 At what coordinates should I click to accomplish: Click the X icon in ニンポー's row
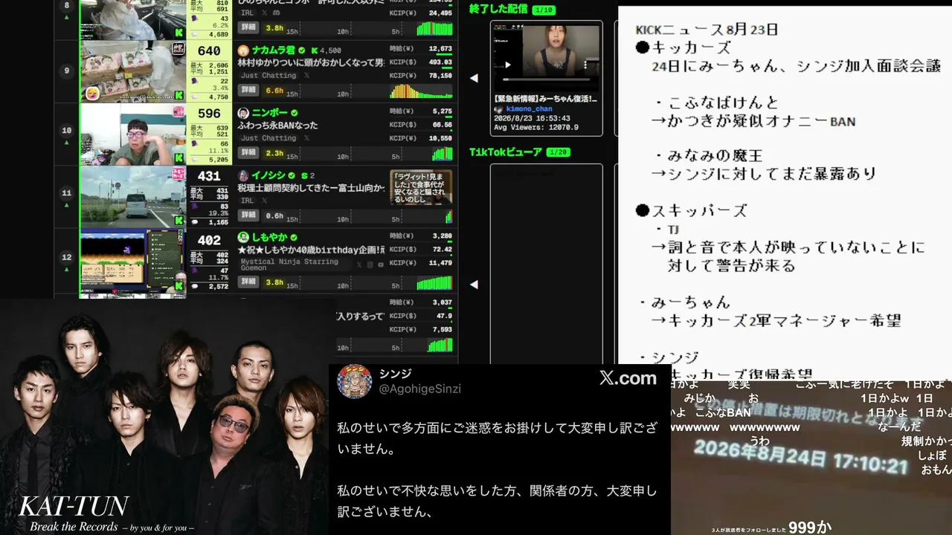pyautogui.click(x=306, y=138)
